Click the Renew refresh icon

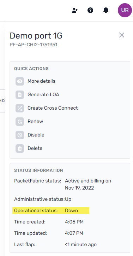coord(20,122)
